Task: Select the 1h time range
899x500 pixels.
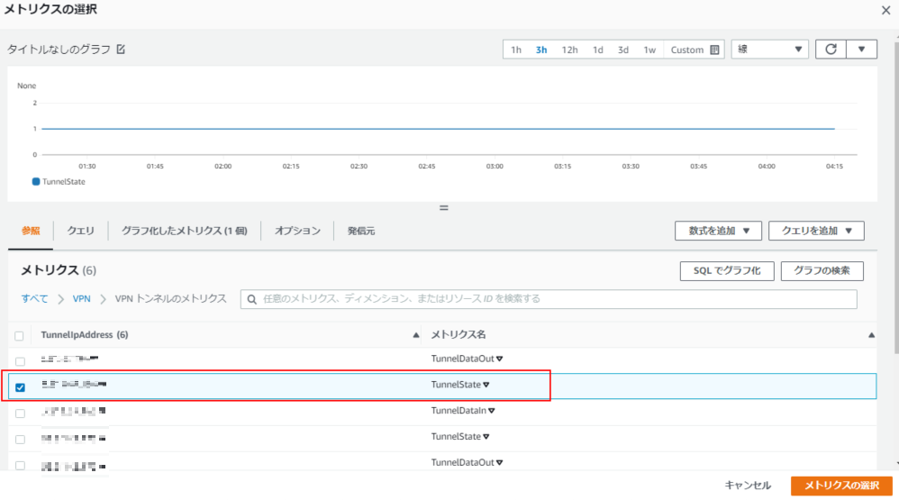Action: click(x=516, y=50)
